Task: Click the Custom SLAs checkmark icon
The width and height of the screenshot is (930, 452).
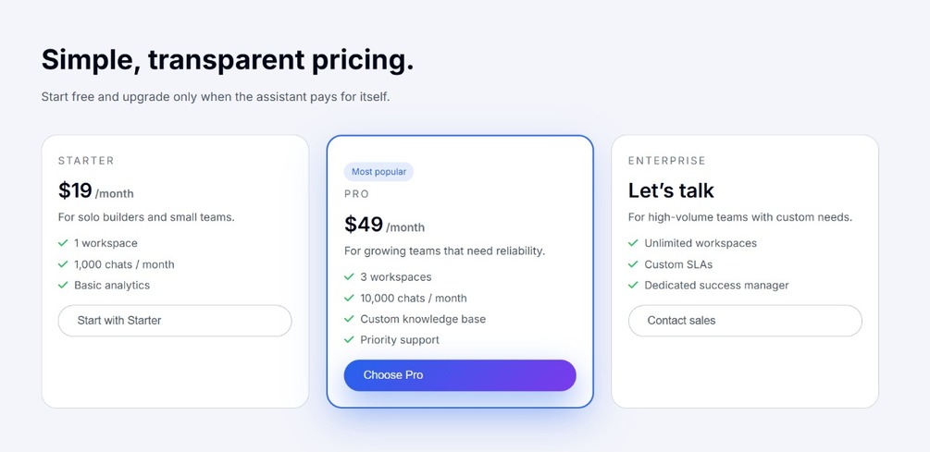Action: click(x=633, y=264)
